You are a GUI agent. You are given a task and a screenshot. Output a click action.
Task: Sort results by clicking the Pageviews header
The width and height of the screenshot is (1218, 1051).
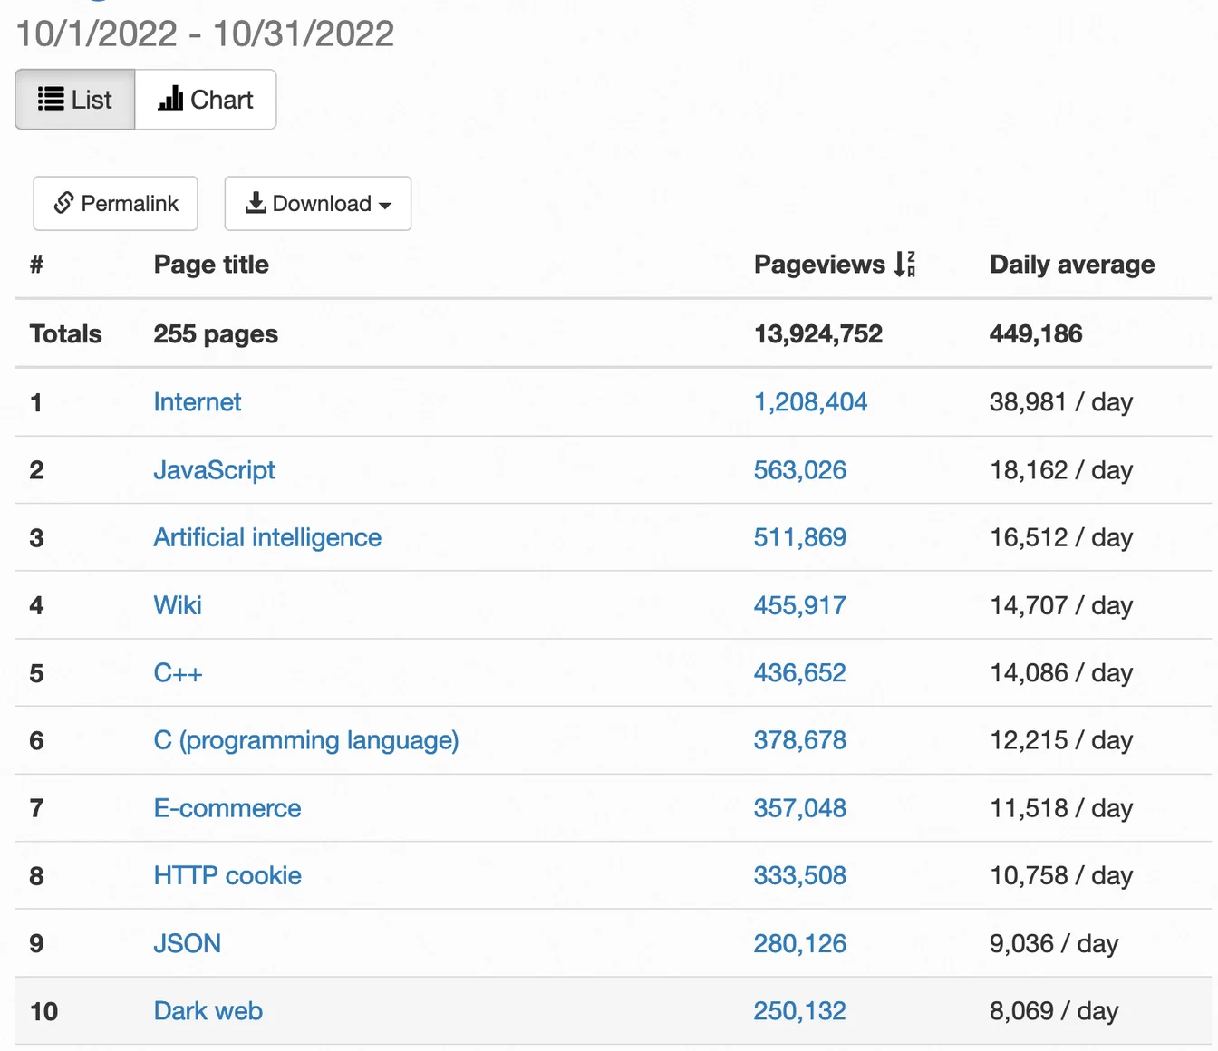(816, 264)
